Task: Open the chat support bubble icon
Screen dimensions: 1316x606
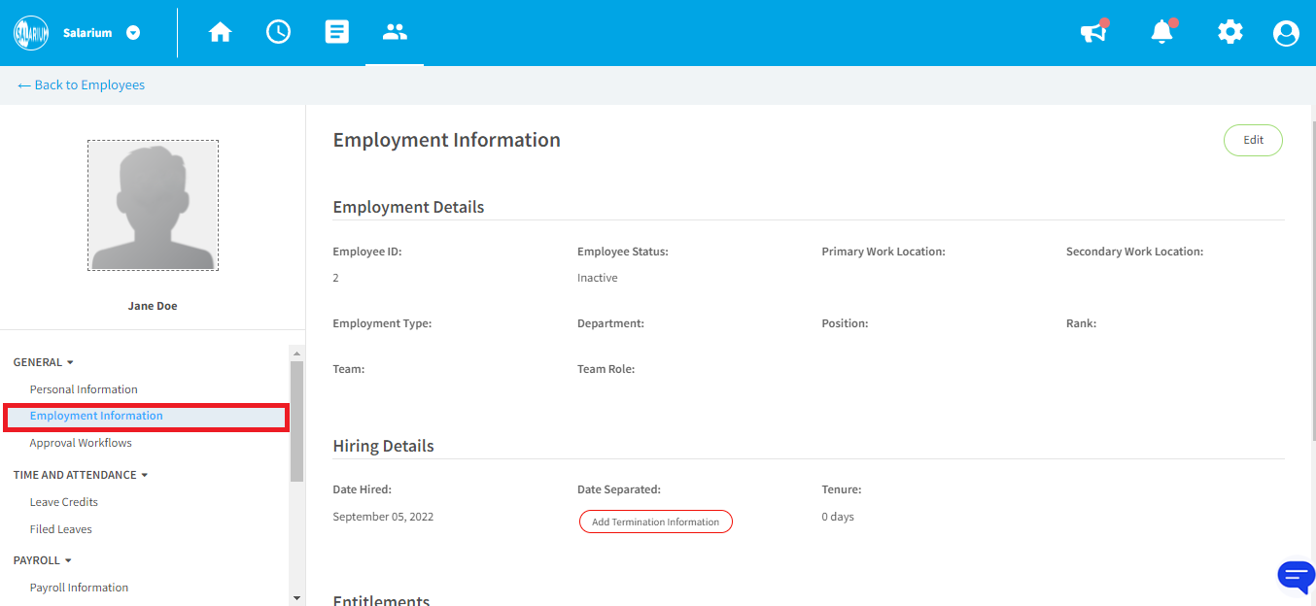Action: 1296,576
